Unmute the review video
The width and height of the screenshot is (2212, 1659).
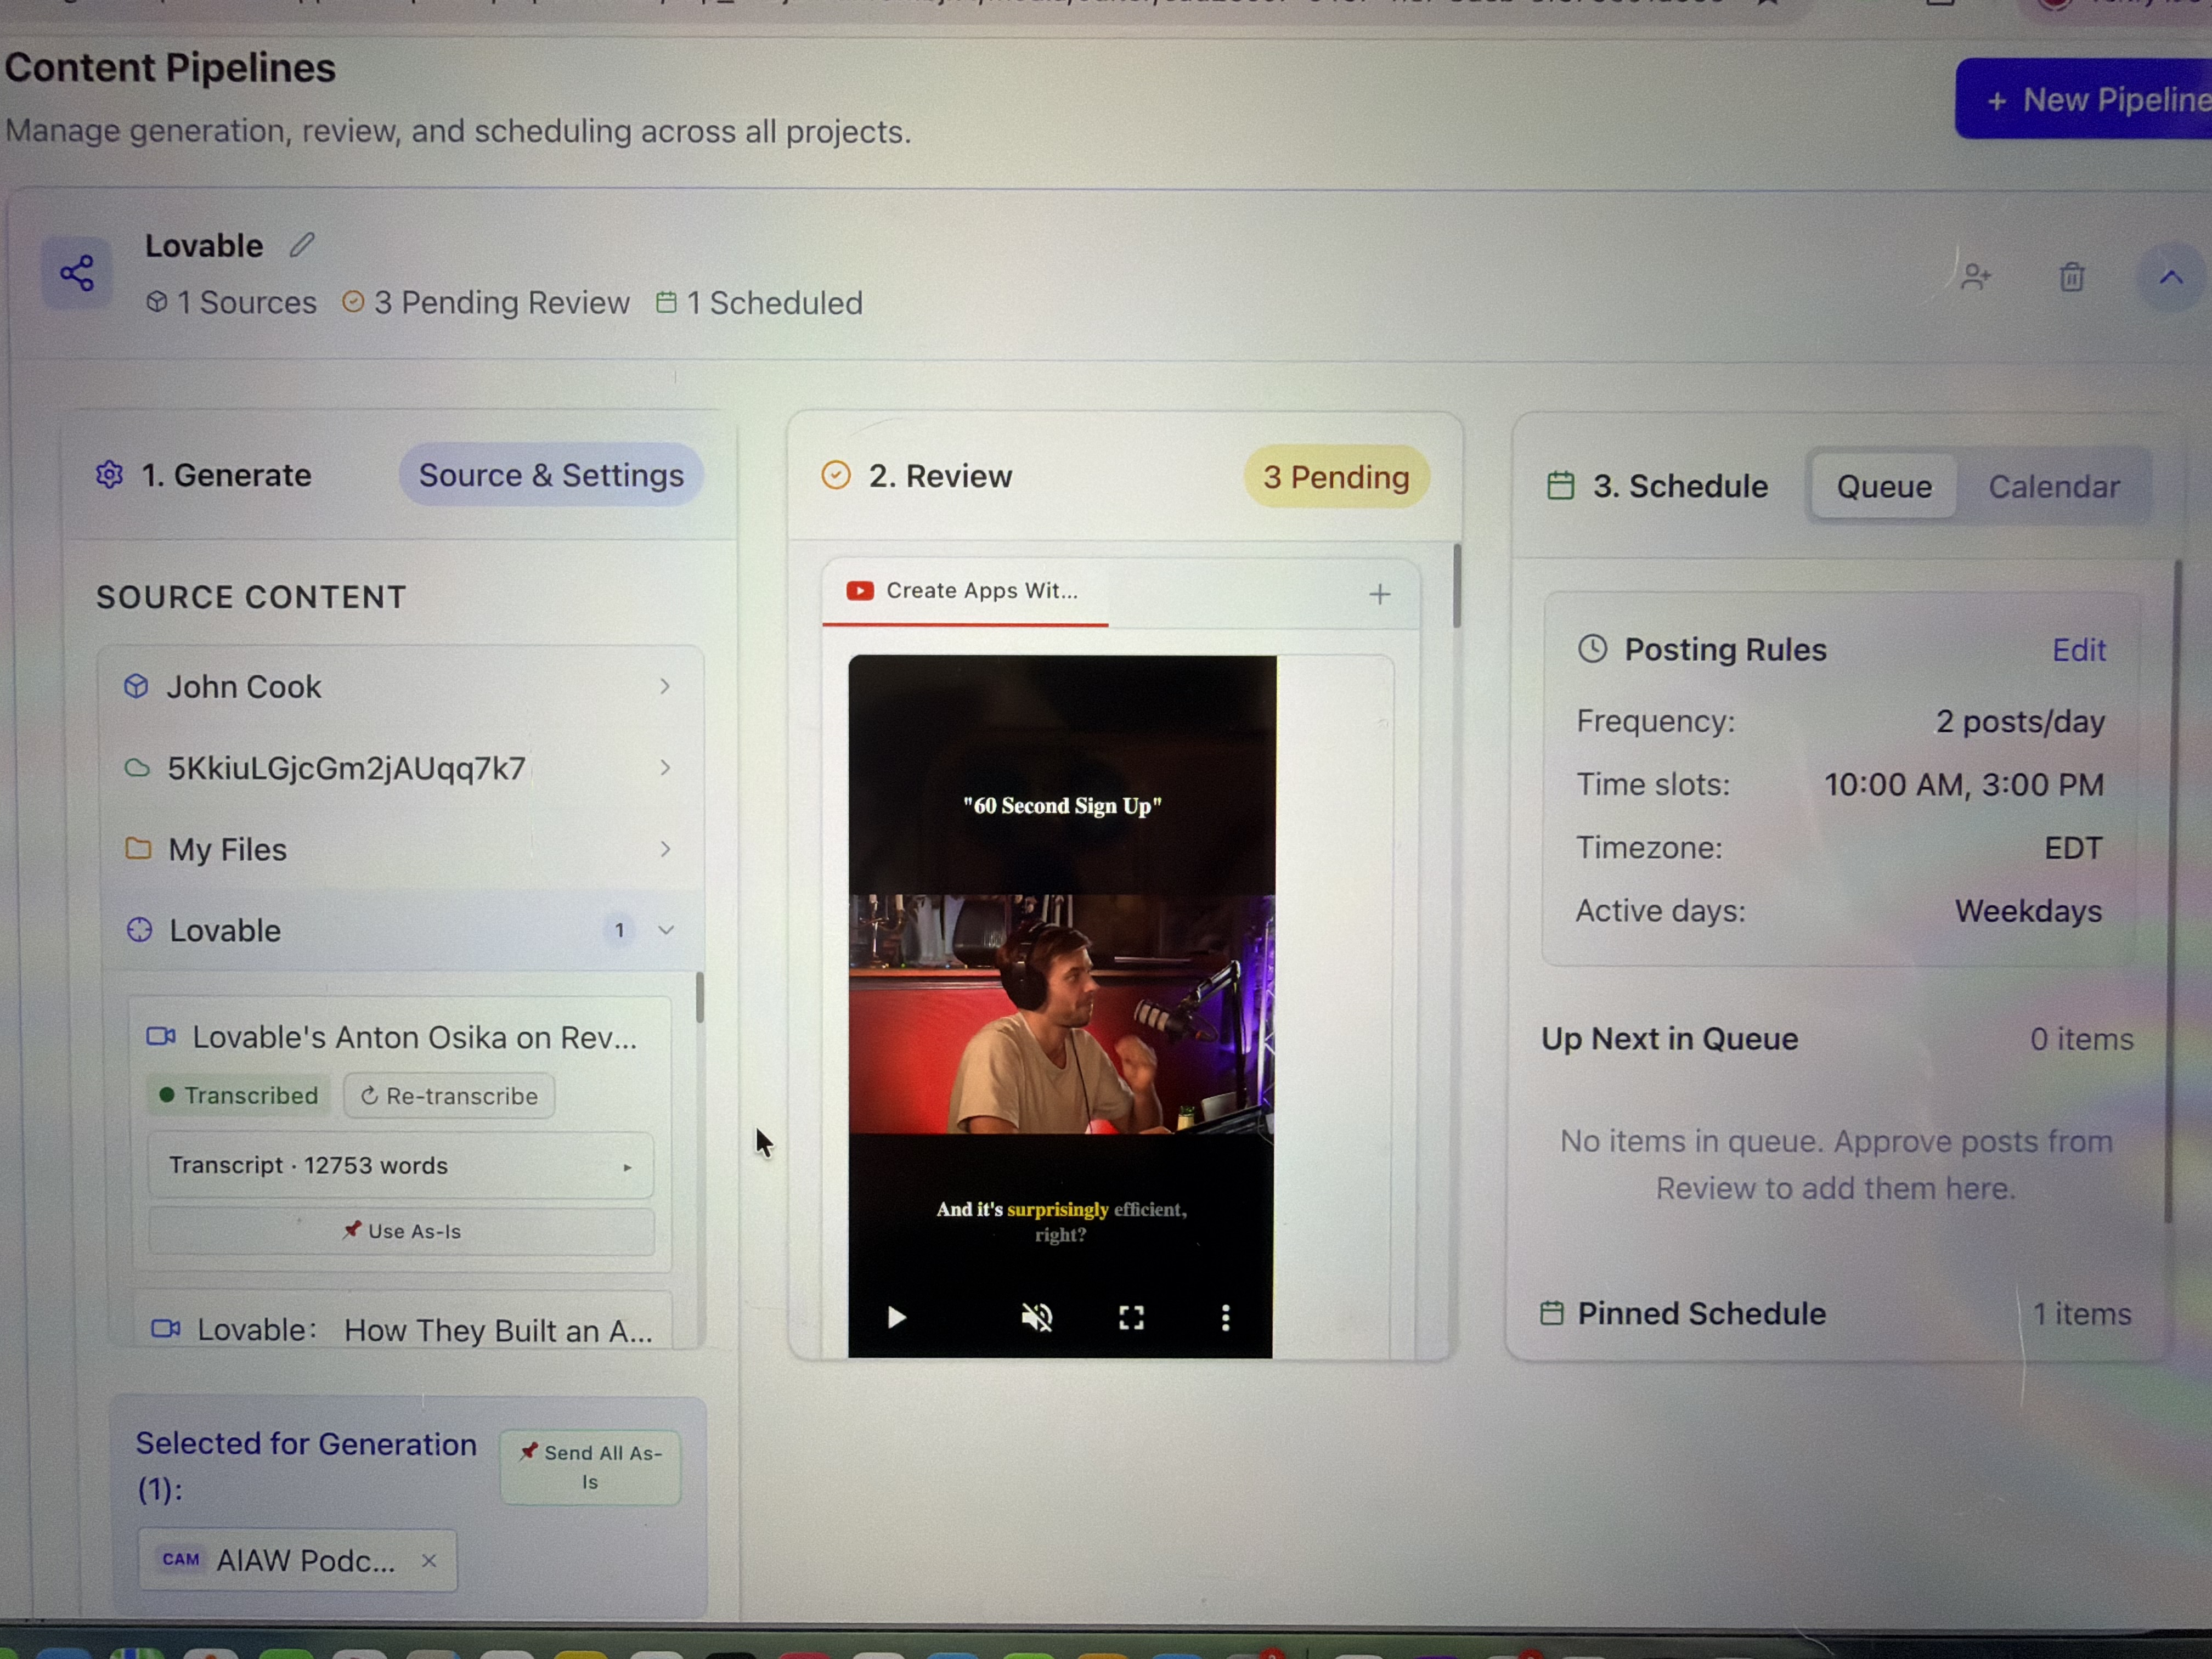click(1037, 1318)
